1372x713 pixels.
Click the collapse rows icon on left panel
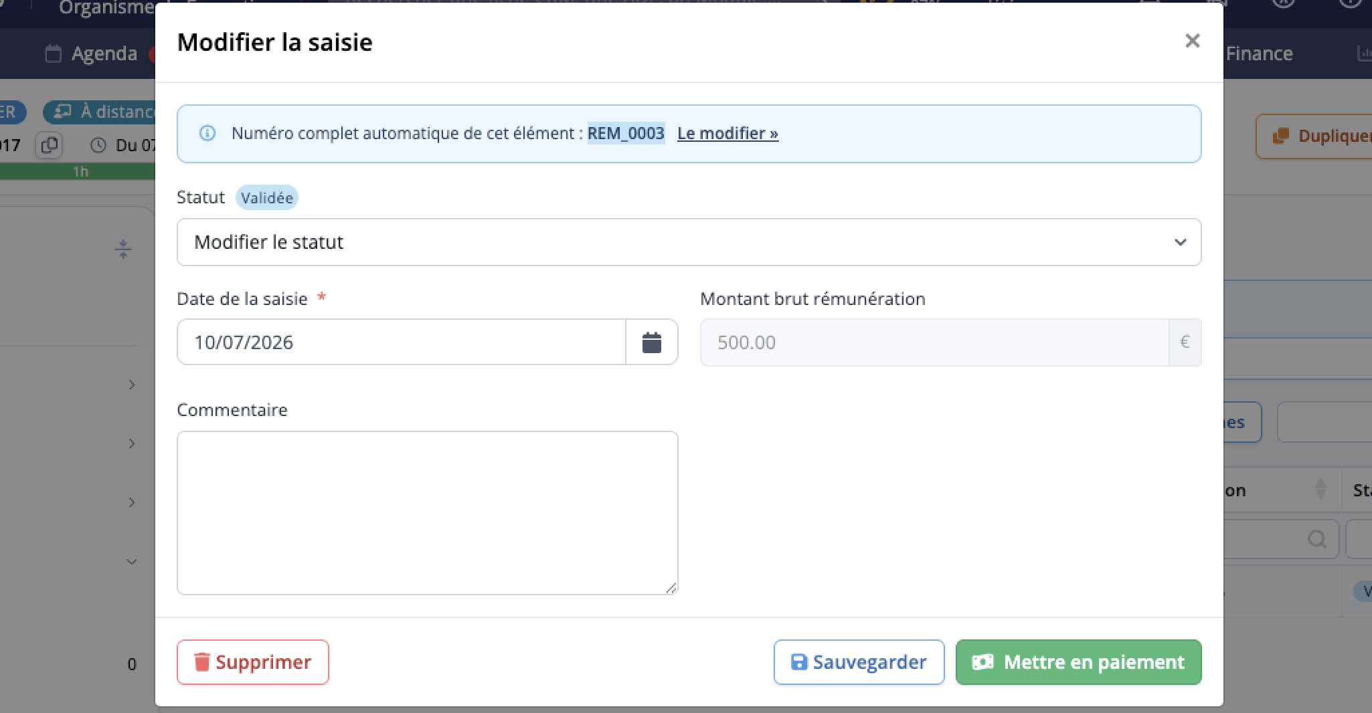(x=123, y=249)
